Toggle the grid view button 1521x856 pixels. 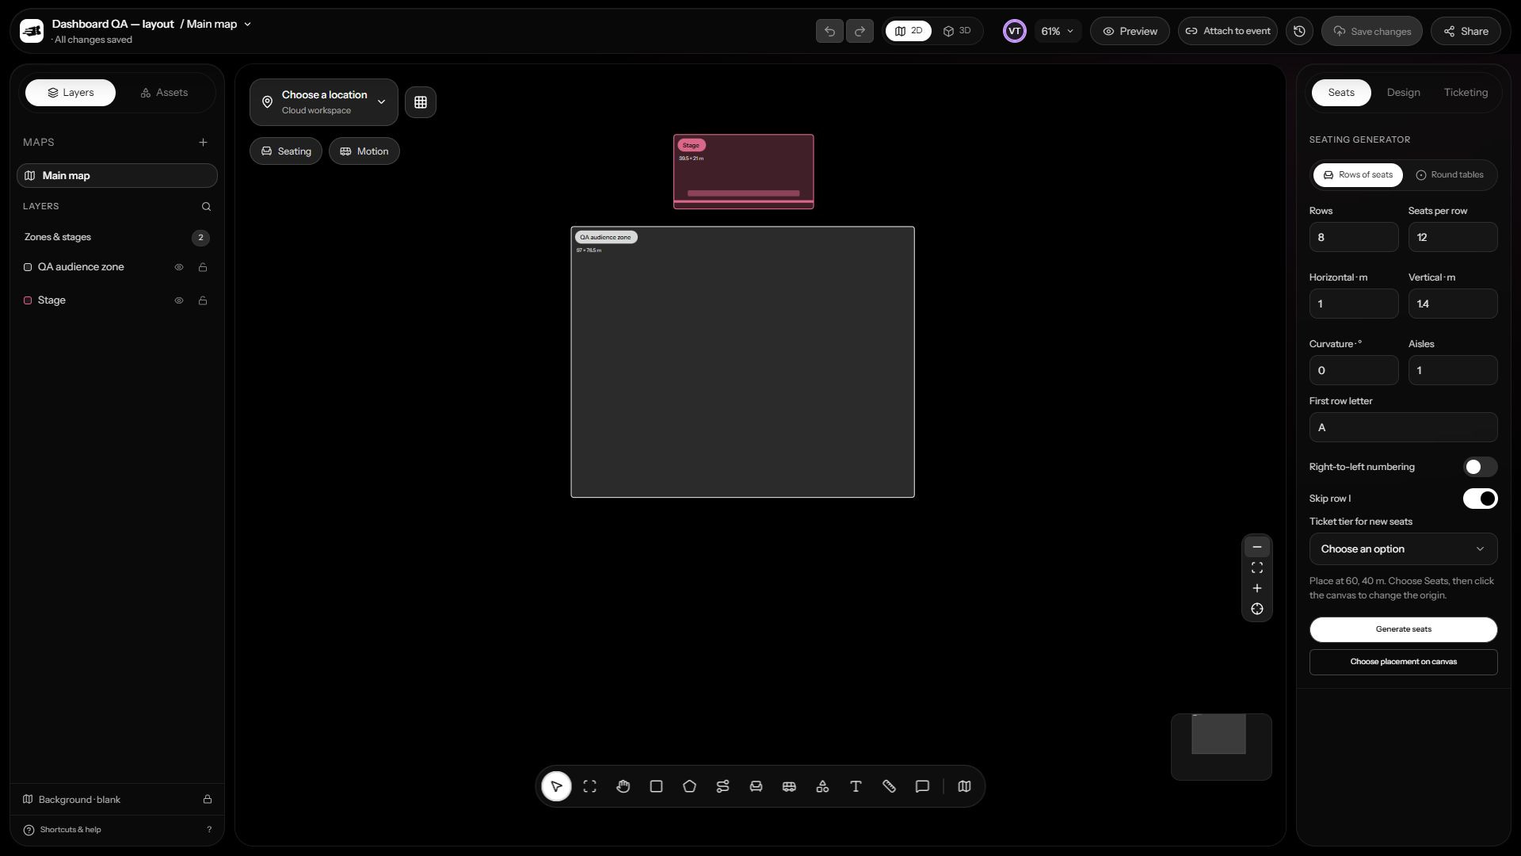click(x=421, y=102)
